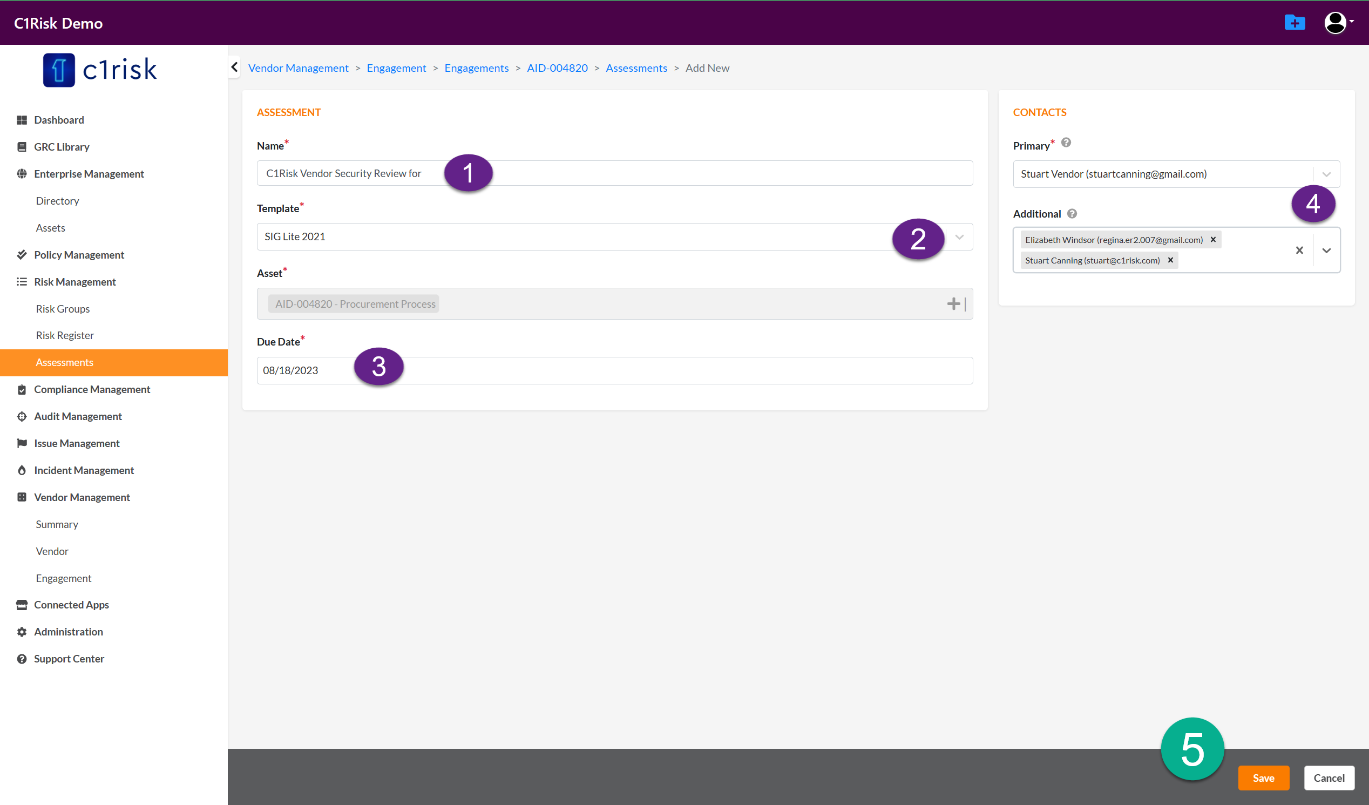Screen dimensions: 1369x805
Task: Click the plus icon in Asset field
Action: (x=953, y=303)
